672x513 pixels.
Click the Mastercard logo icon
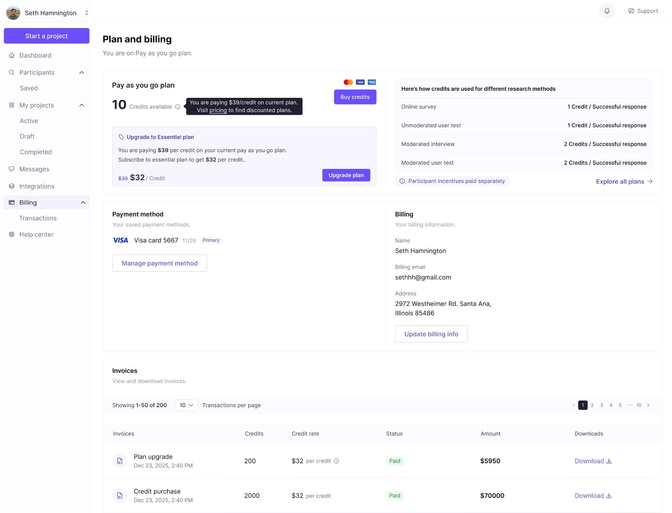pyautogui.click(x=348, y=82)
